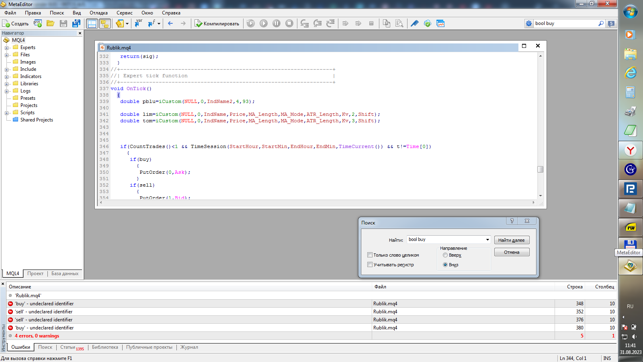Image resolution: width=643 pixels, height=362 pixels.
Task: Open the MQL5 Cloud Protector shield icon
Action: 428,24
